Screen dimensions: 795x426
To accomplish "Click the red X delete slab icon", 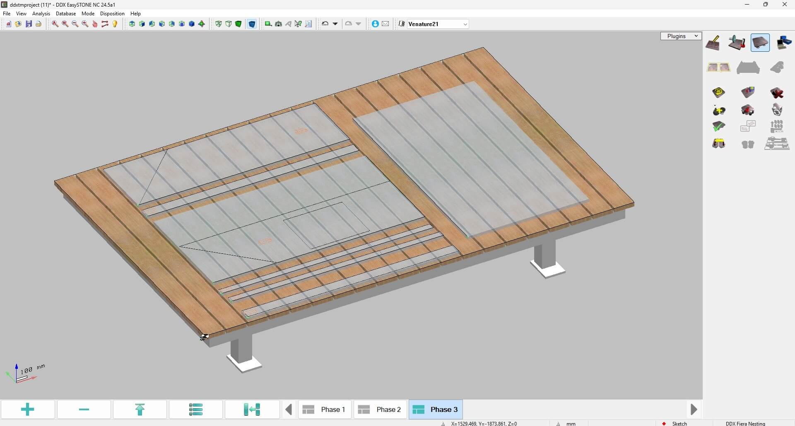I will pos(776,93).
